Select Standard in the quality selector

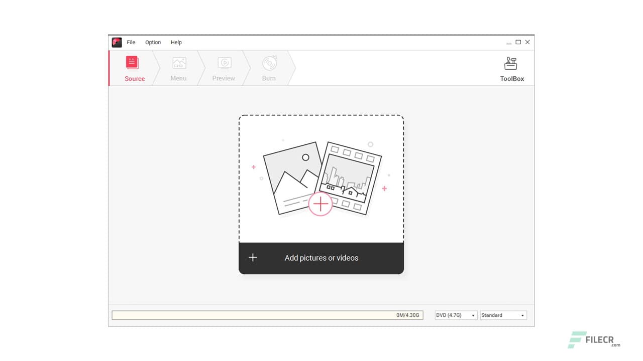pyautogui.click(x=497, y=315)
